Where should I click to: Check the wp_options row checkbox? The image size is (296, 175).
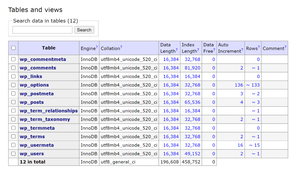click(x=13, y=85)
